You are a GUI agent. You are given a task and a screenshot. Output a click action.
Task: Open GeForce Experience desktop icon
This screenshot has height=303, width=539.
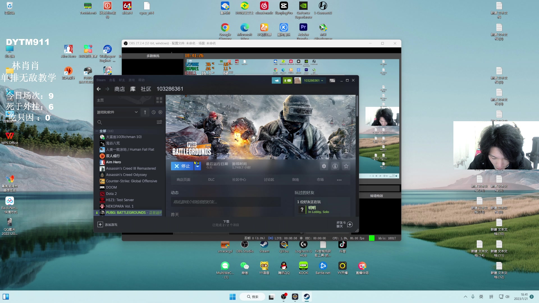click(303, 10)
